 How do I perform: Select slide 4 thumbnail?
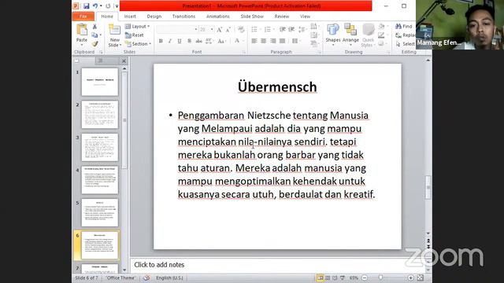pos(100,180)
